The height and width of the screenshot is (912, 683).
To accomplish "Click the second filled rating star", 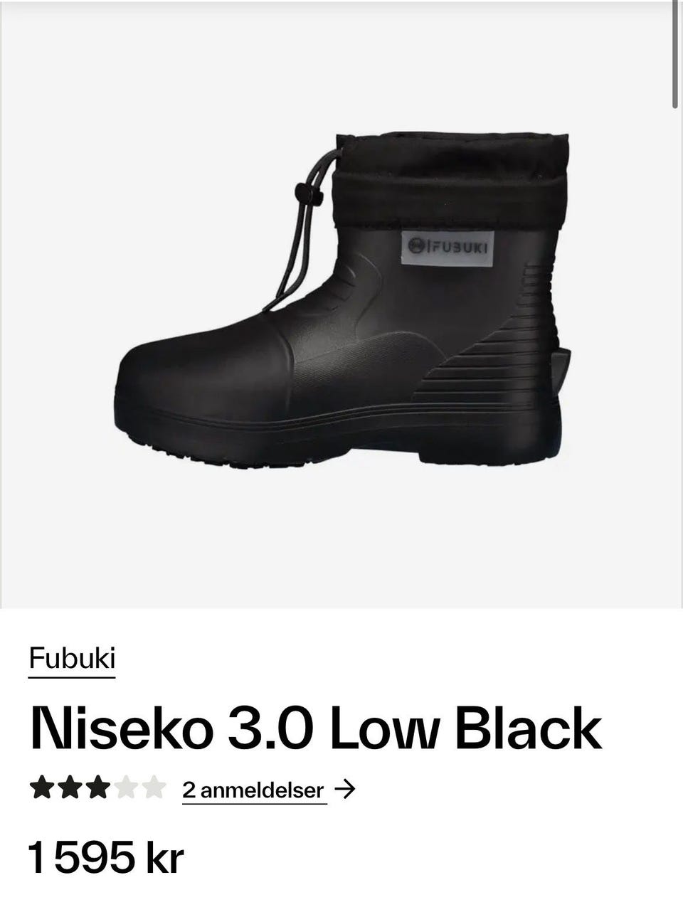I will (69, 788).
